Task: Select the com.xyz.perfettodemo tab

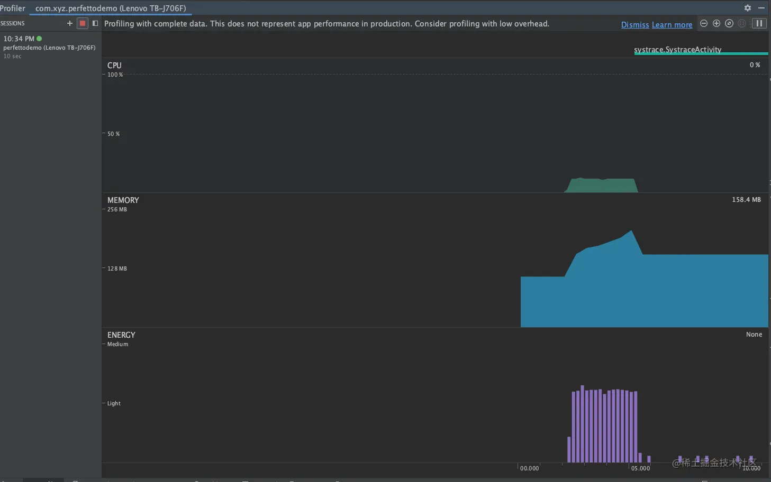Action: [111, 8]
